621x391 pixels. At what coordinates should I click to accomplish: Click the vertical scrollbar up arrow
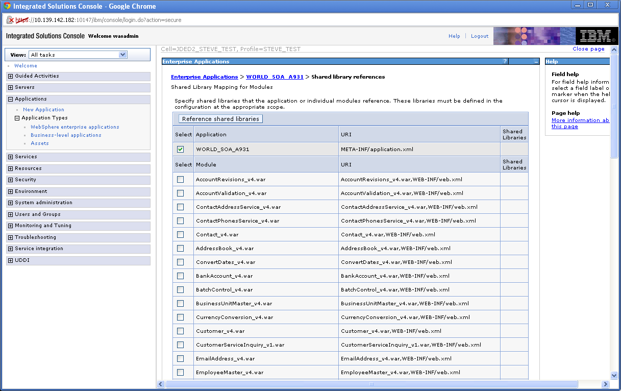[x=614, y=49]
